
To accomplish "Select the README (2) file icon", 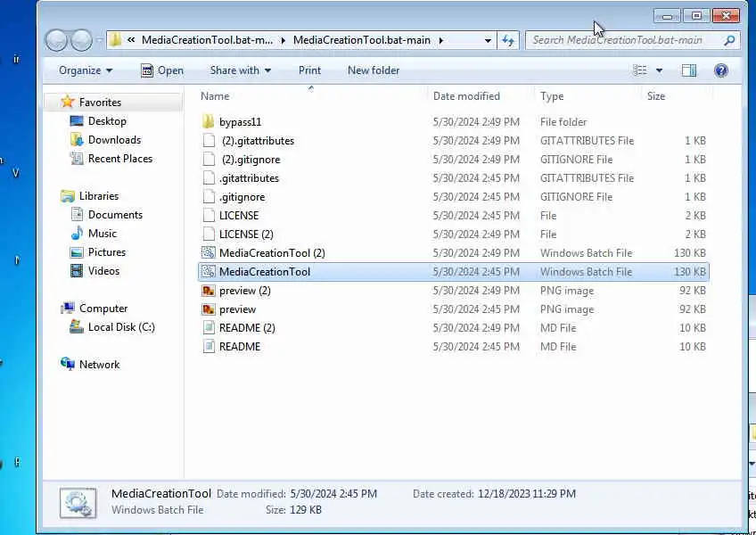I will pyautogui.click(x=209, y=328).
